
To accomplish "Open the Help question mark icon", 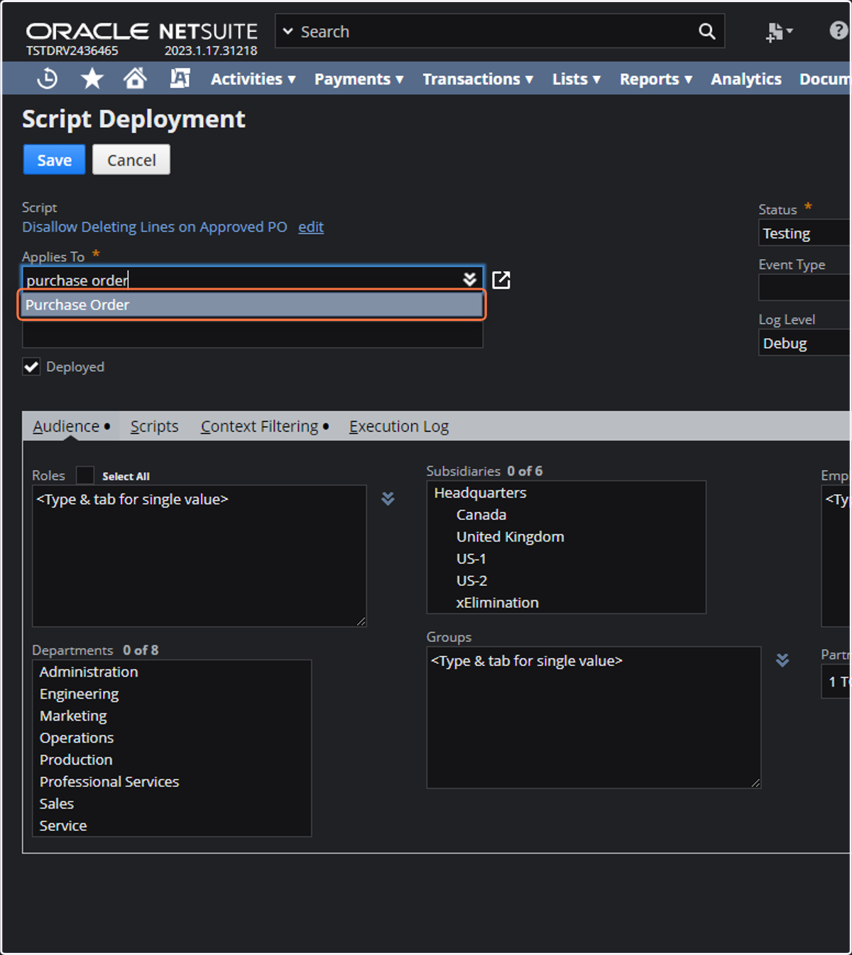I will [x=839, y=31].
